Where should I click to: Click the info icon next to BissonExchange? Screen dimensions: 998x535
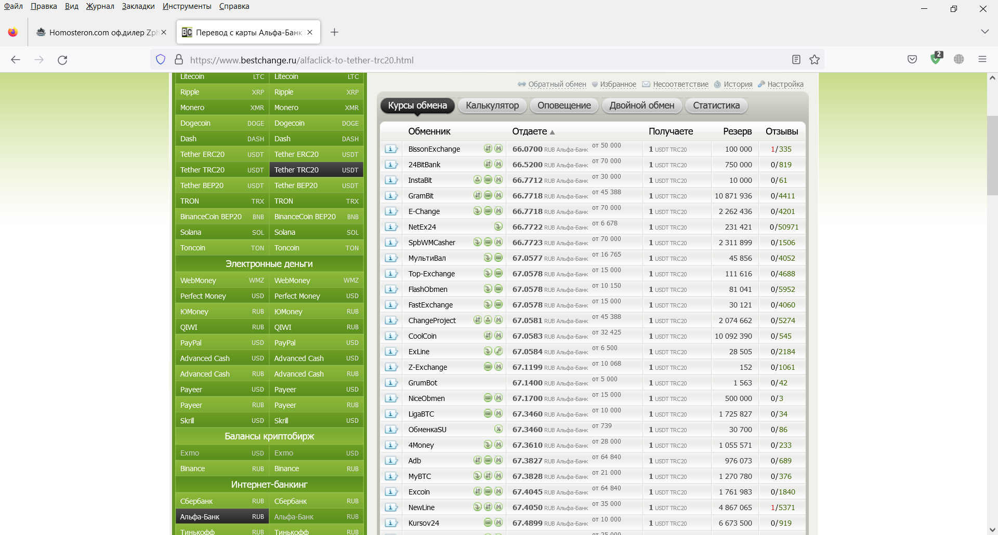pos(391,149)
